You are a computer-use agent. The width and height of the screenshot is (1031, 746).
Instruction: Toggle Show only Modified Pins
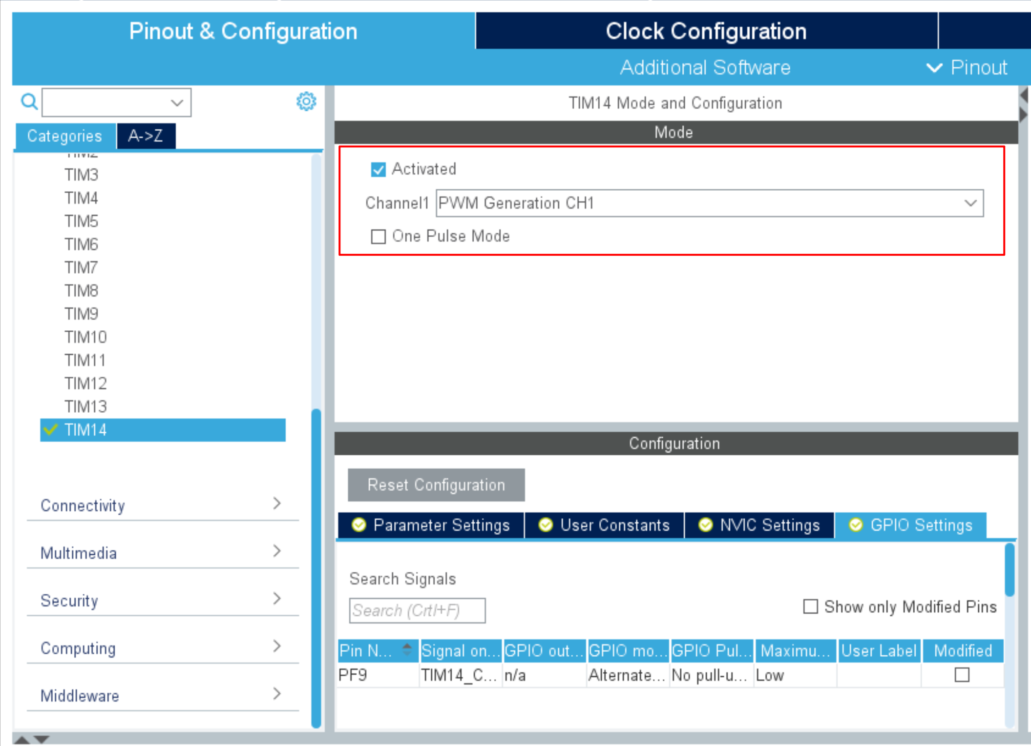810,606
